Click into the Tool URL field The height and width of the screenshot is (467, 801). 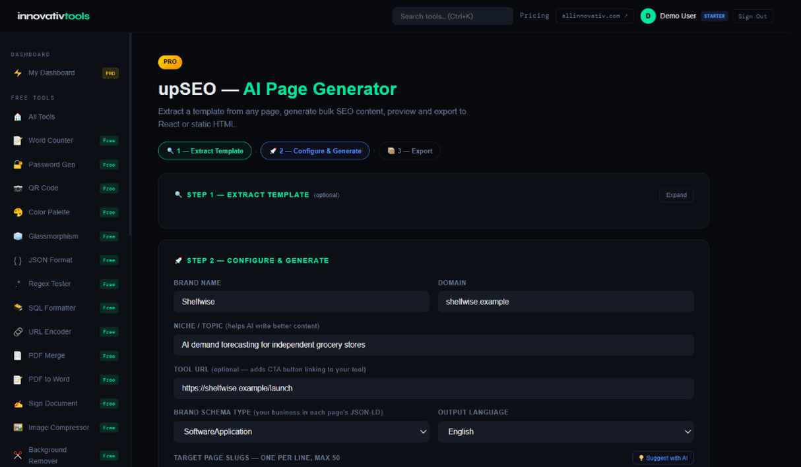pyautogui.click(x=433, y=388)
